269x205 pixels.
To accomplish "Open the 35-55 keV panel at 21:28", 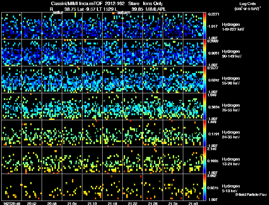I will coord(153,107).
